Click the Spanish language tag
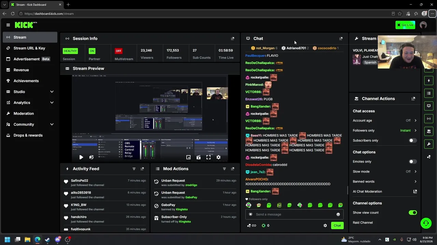Screen dimensions: 437x245 coord(370,63)
